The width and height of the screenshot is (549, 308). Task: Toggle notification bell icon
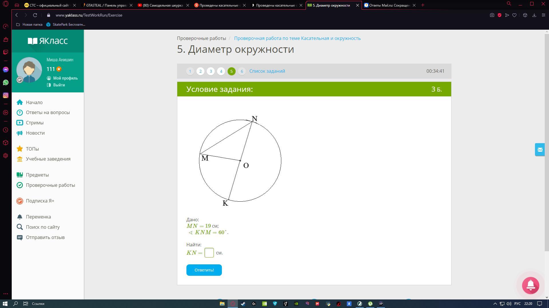[x=531, y=285]
